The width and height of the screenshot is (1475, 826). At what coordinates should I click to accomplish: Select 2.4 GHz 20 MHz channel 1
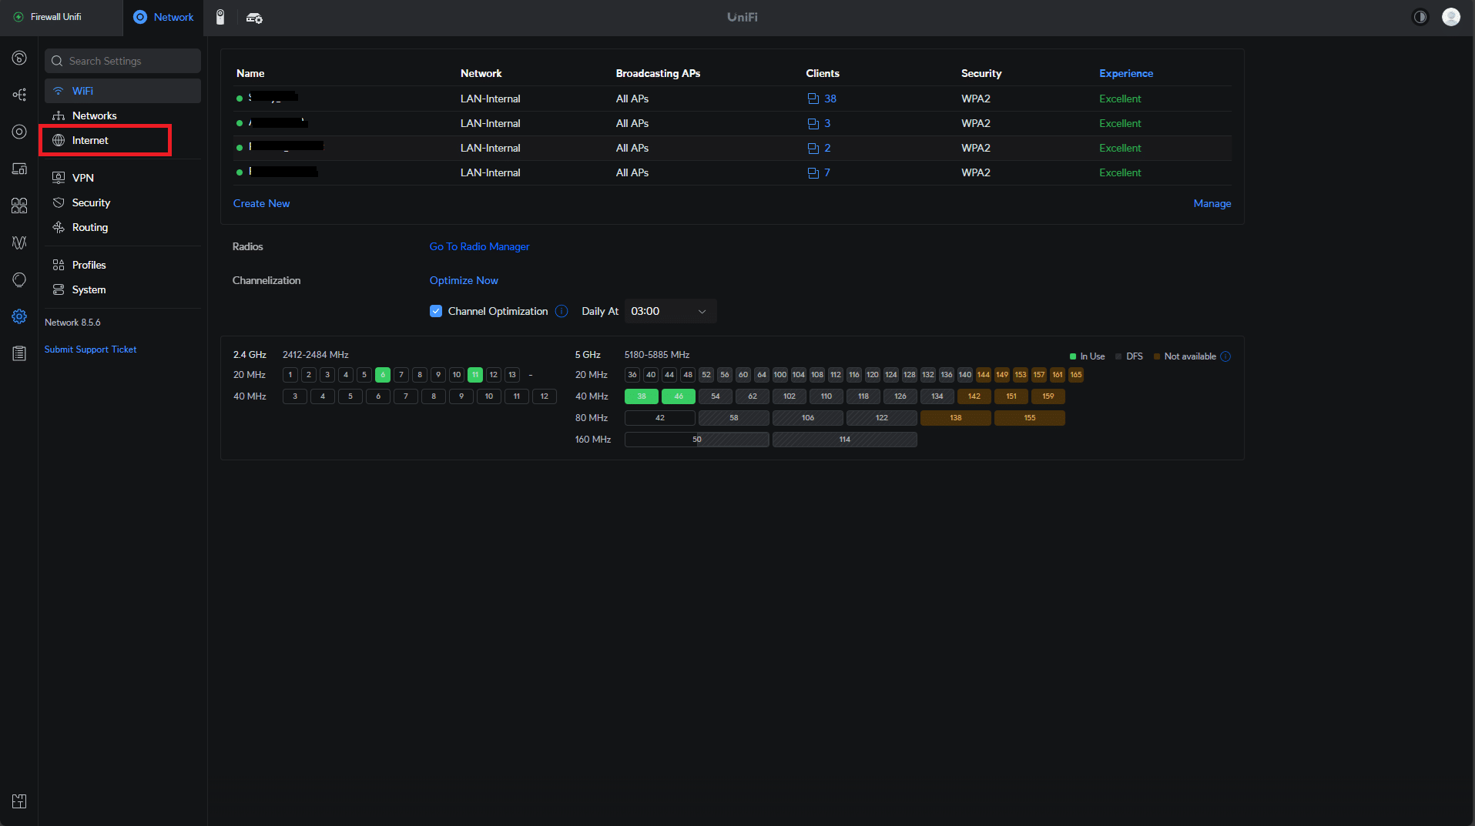coord(290,375)
